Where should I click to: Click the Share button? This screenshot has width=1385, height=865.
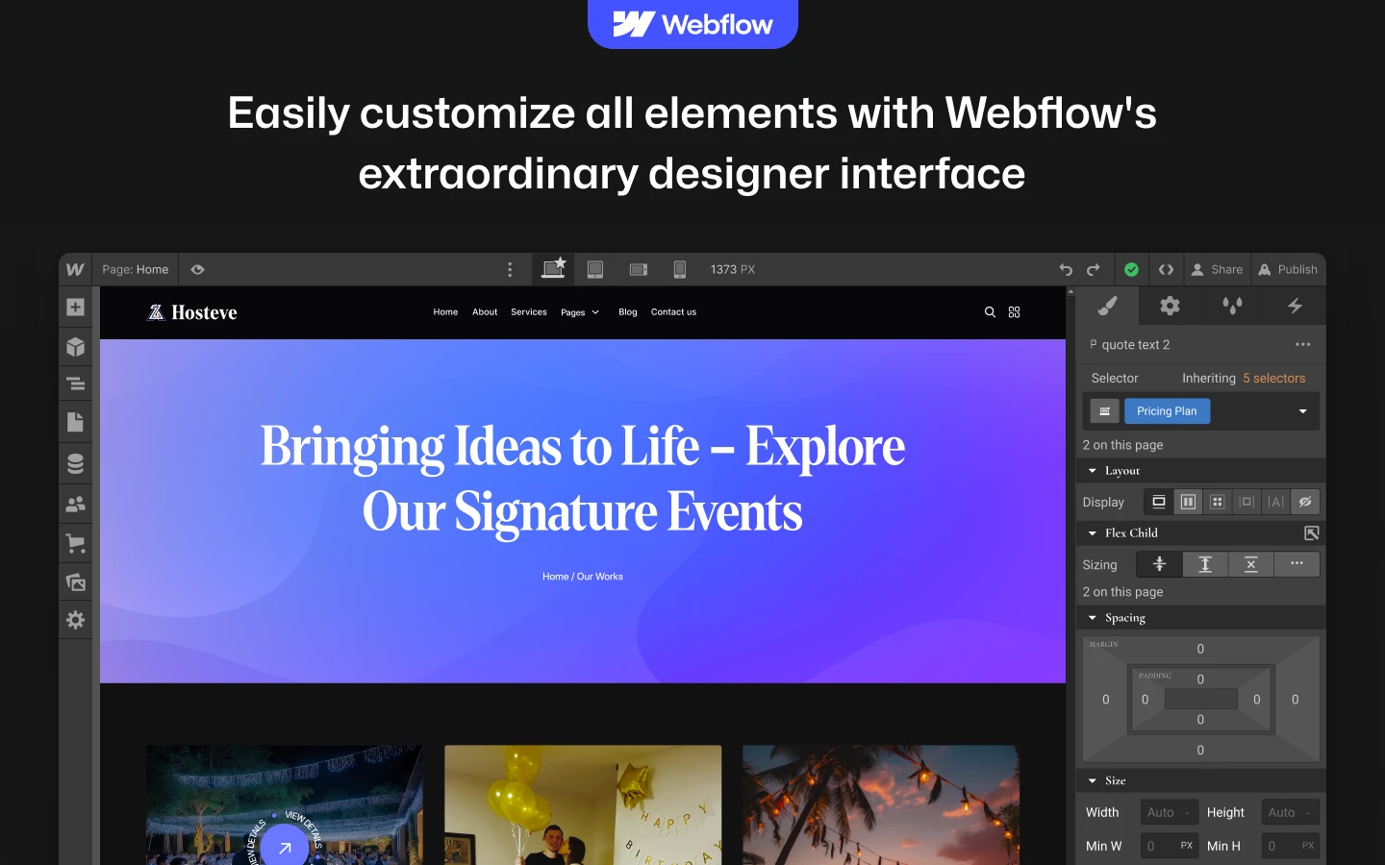point(1217,270)
